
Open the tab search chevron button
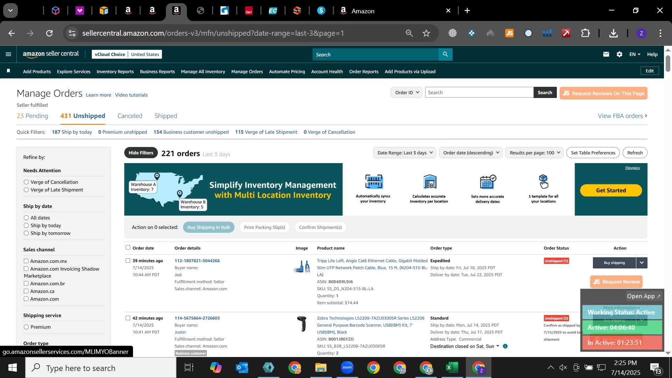click(x=10, y=10)
